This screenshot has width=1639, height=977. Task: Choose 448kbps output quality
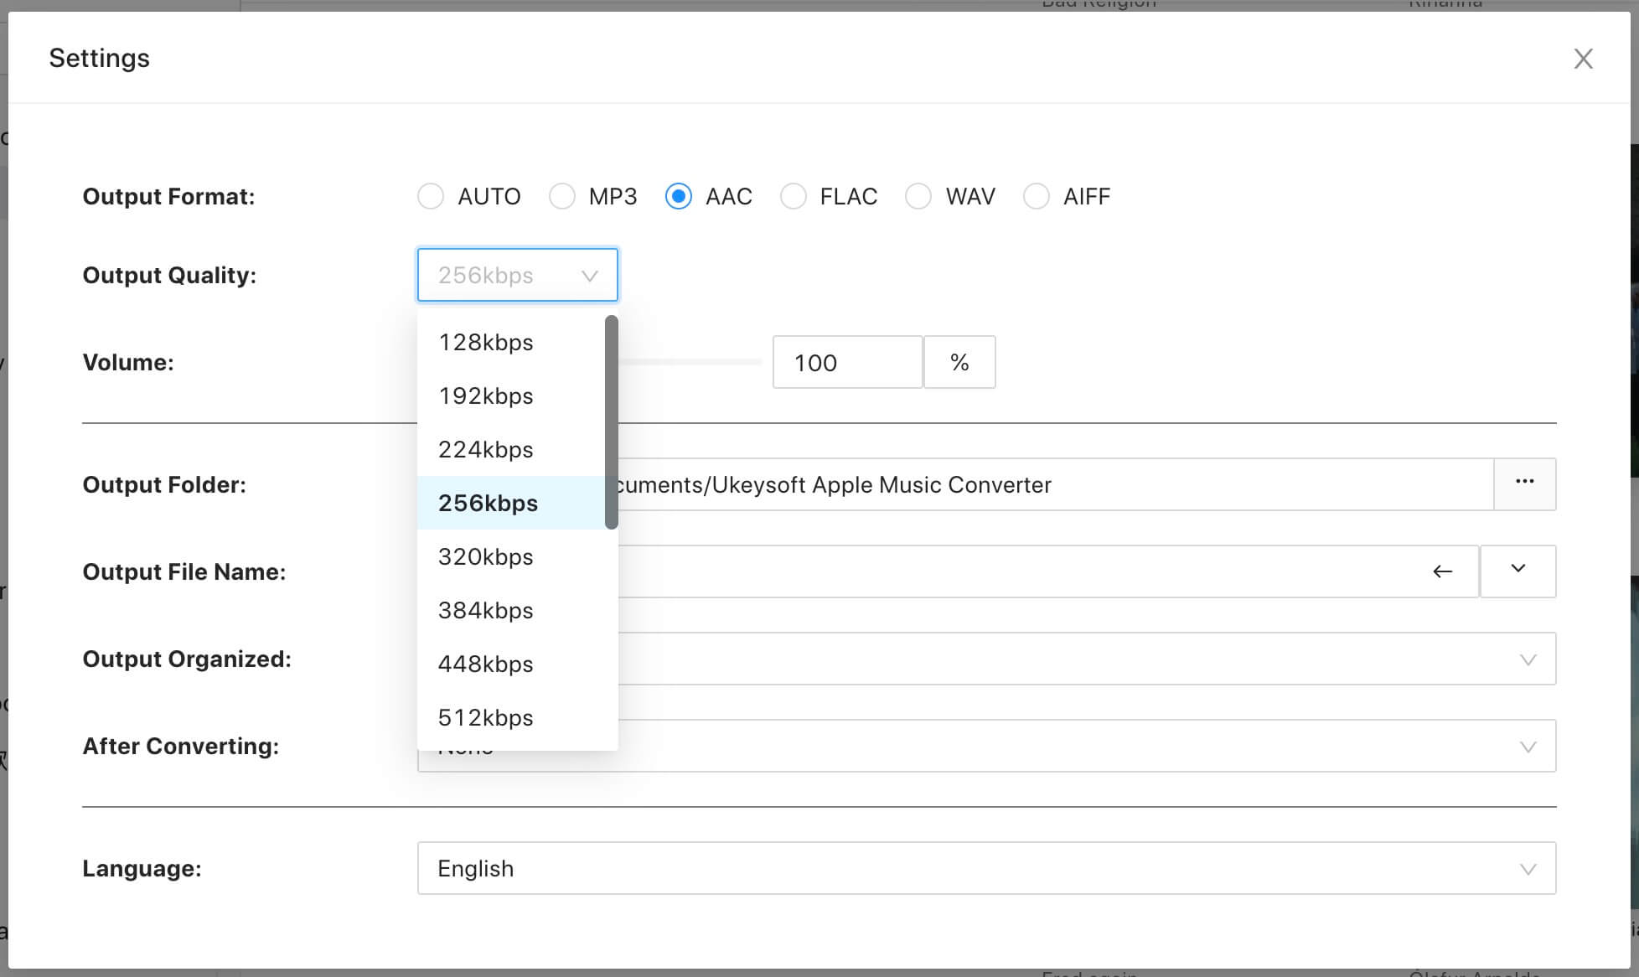point(485,663)
